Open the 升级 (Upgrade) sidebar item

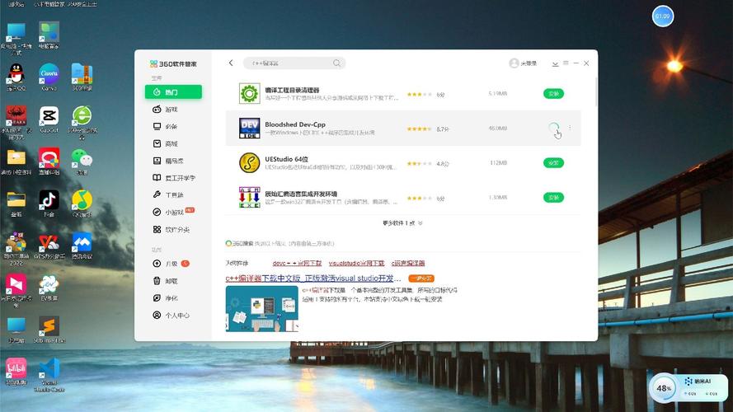(x=173, y=264)
